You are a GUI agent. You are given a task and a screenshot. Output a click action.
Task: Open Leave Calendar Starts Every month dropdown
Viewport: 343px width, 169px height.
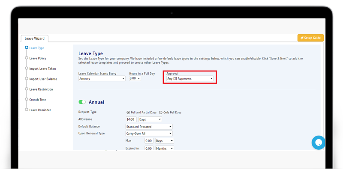coord(102,78)
